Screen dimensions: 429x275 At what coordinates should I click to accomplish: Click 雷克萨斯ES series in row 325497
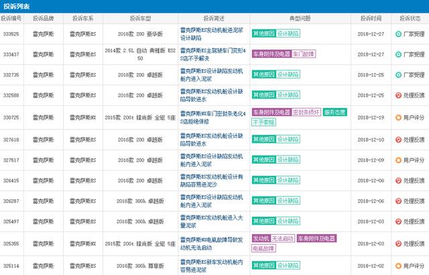[x=83, y=221]
